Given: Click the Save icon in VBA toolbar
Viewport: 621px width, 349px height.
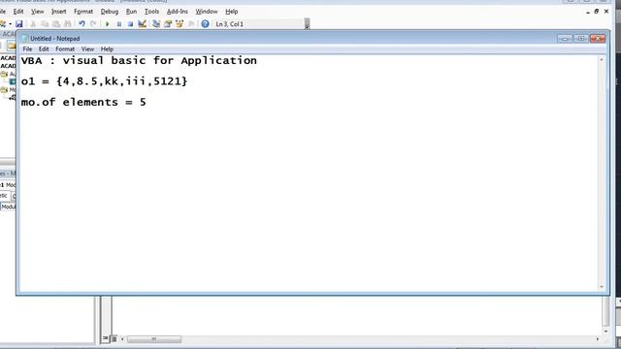Looking at the screenshot, I should coord(18,24).
